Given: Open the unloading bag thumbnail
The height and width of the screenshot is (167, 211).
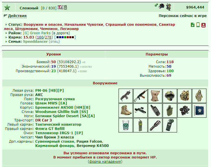Looking at the screenshot, I should click(x=155, y=96).
